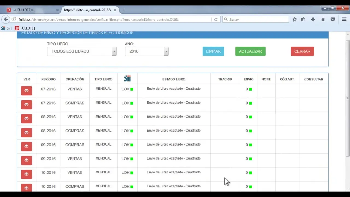The image size is (350, 197).
Task: Click the Firefox back arrow button
Action: pyautogui.click(x=6, y=19)
